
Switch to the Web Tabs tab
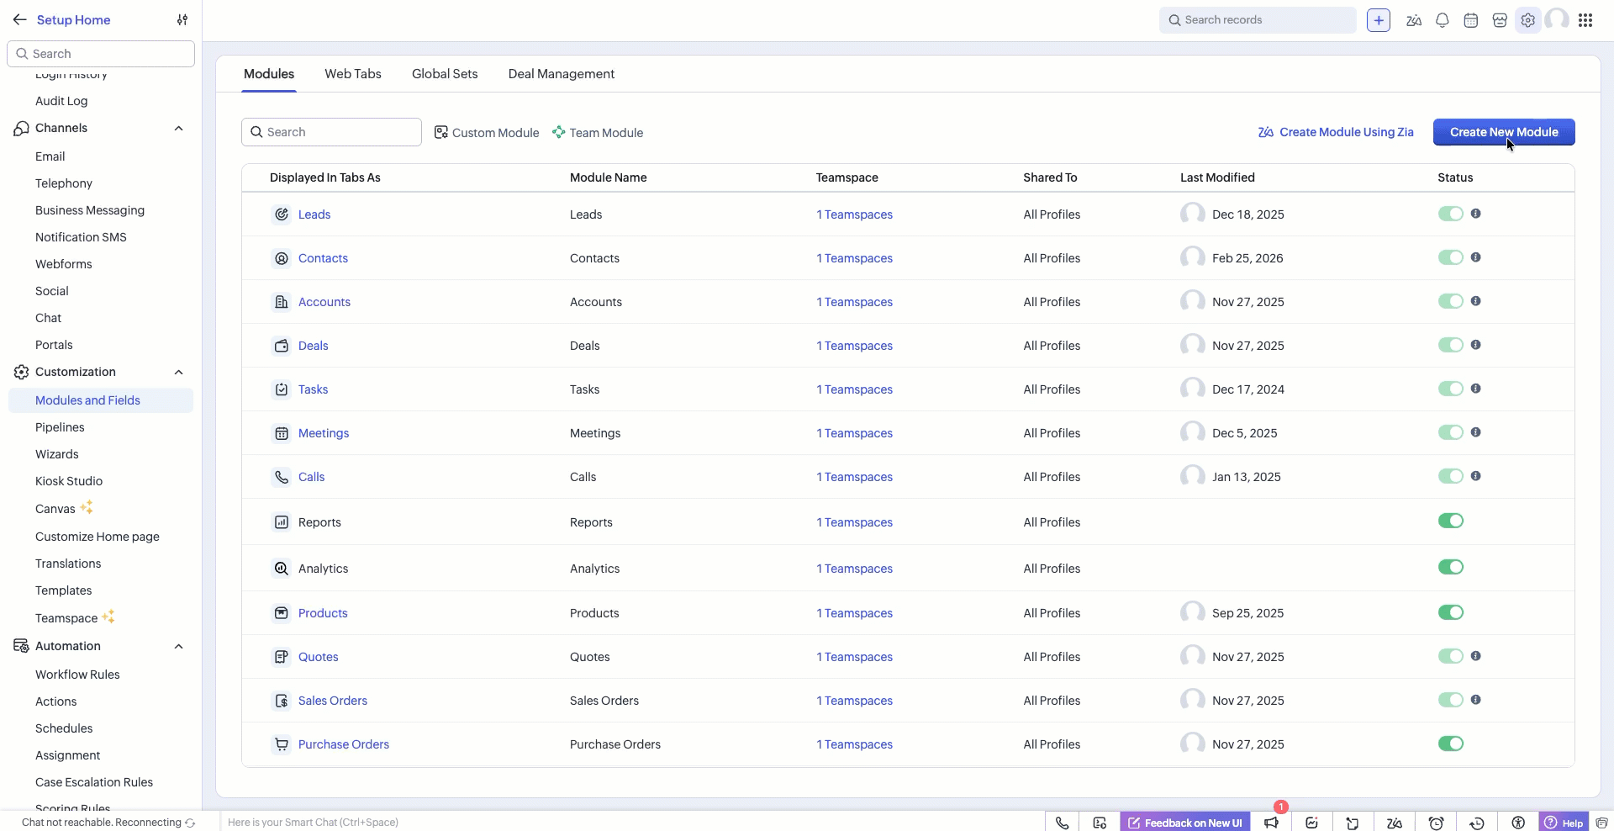pos(352,74)
